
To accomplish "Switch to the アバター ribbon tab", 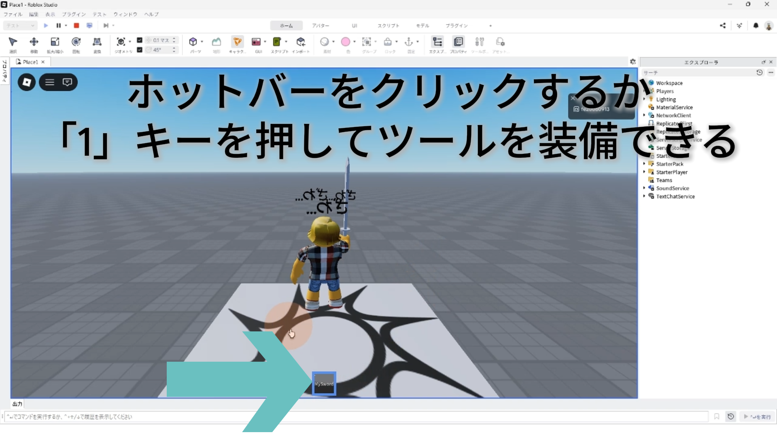I will click(x=321, y=25).
